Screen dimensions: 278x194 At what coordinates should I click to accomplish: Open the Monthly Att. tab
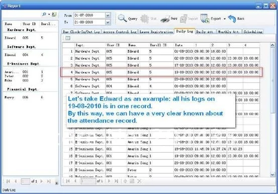[229, 32]
